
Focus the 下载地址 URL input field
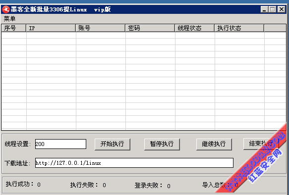134,163
